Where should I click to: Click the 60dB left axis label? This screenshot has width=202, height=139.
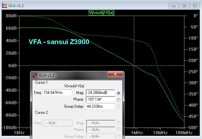coord(11,28)
